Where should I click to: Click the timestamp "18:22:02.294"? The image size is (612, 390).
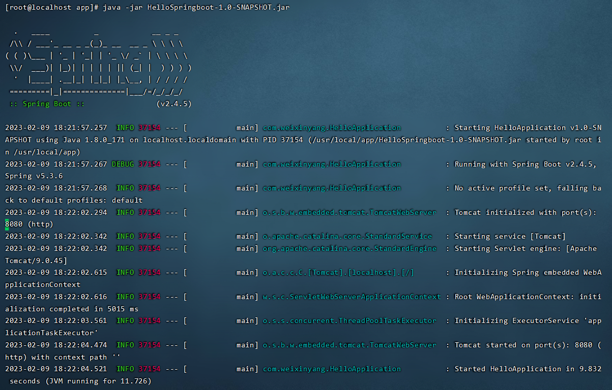(x=80, y=212)
